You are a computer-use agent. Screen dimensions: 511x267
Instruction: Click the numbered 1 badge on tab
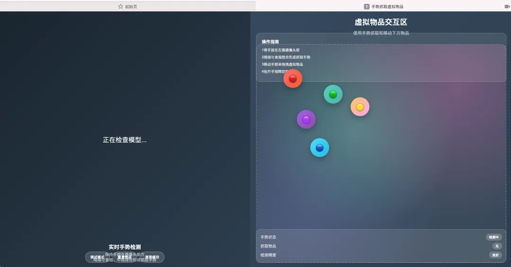pyautogui.click(x=366, y=7)
